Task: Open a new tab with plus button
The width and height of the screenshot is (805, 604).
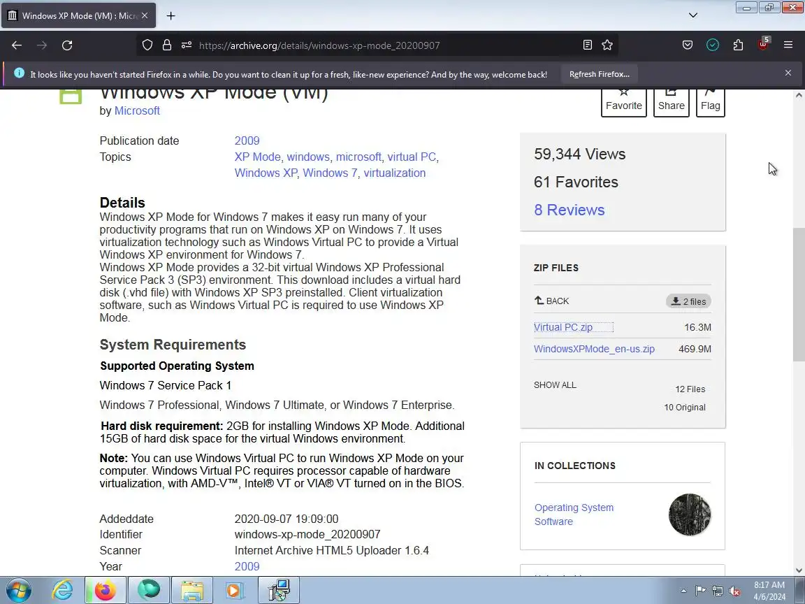Action: point(171,16)
